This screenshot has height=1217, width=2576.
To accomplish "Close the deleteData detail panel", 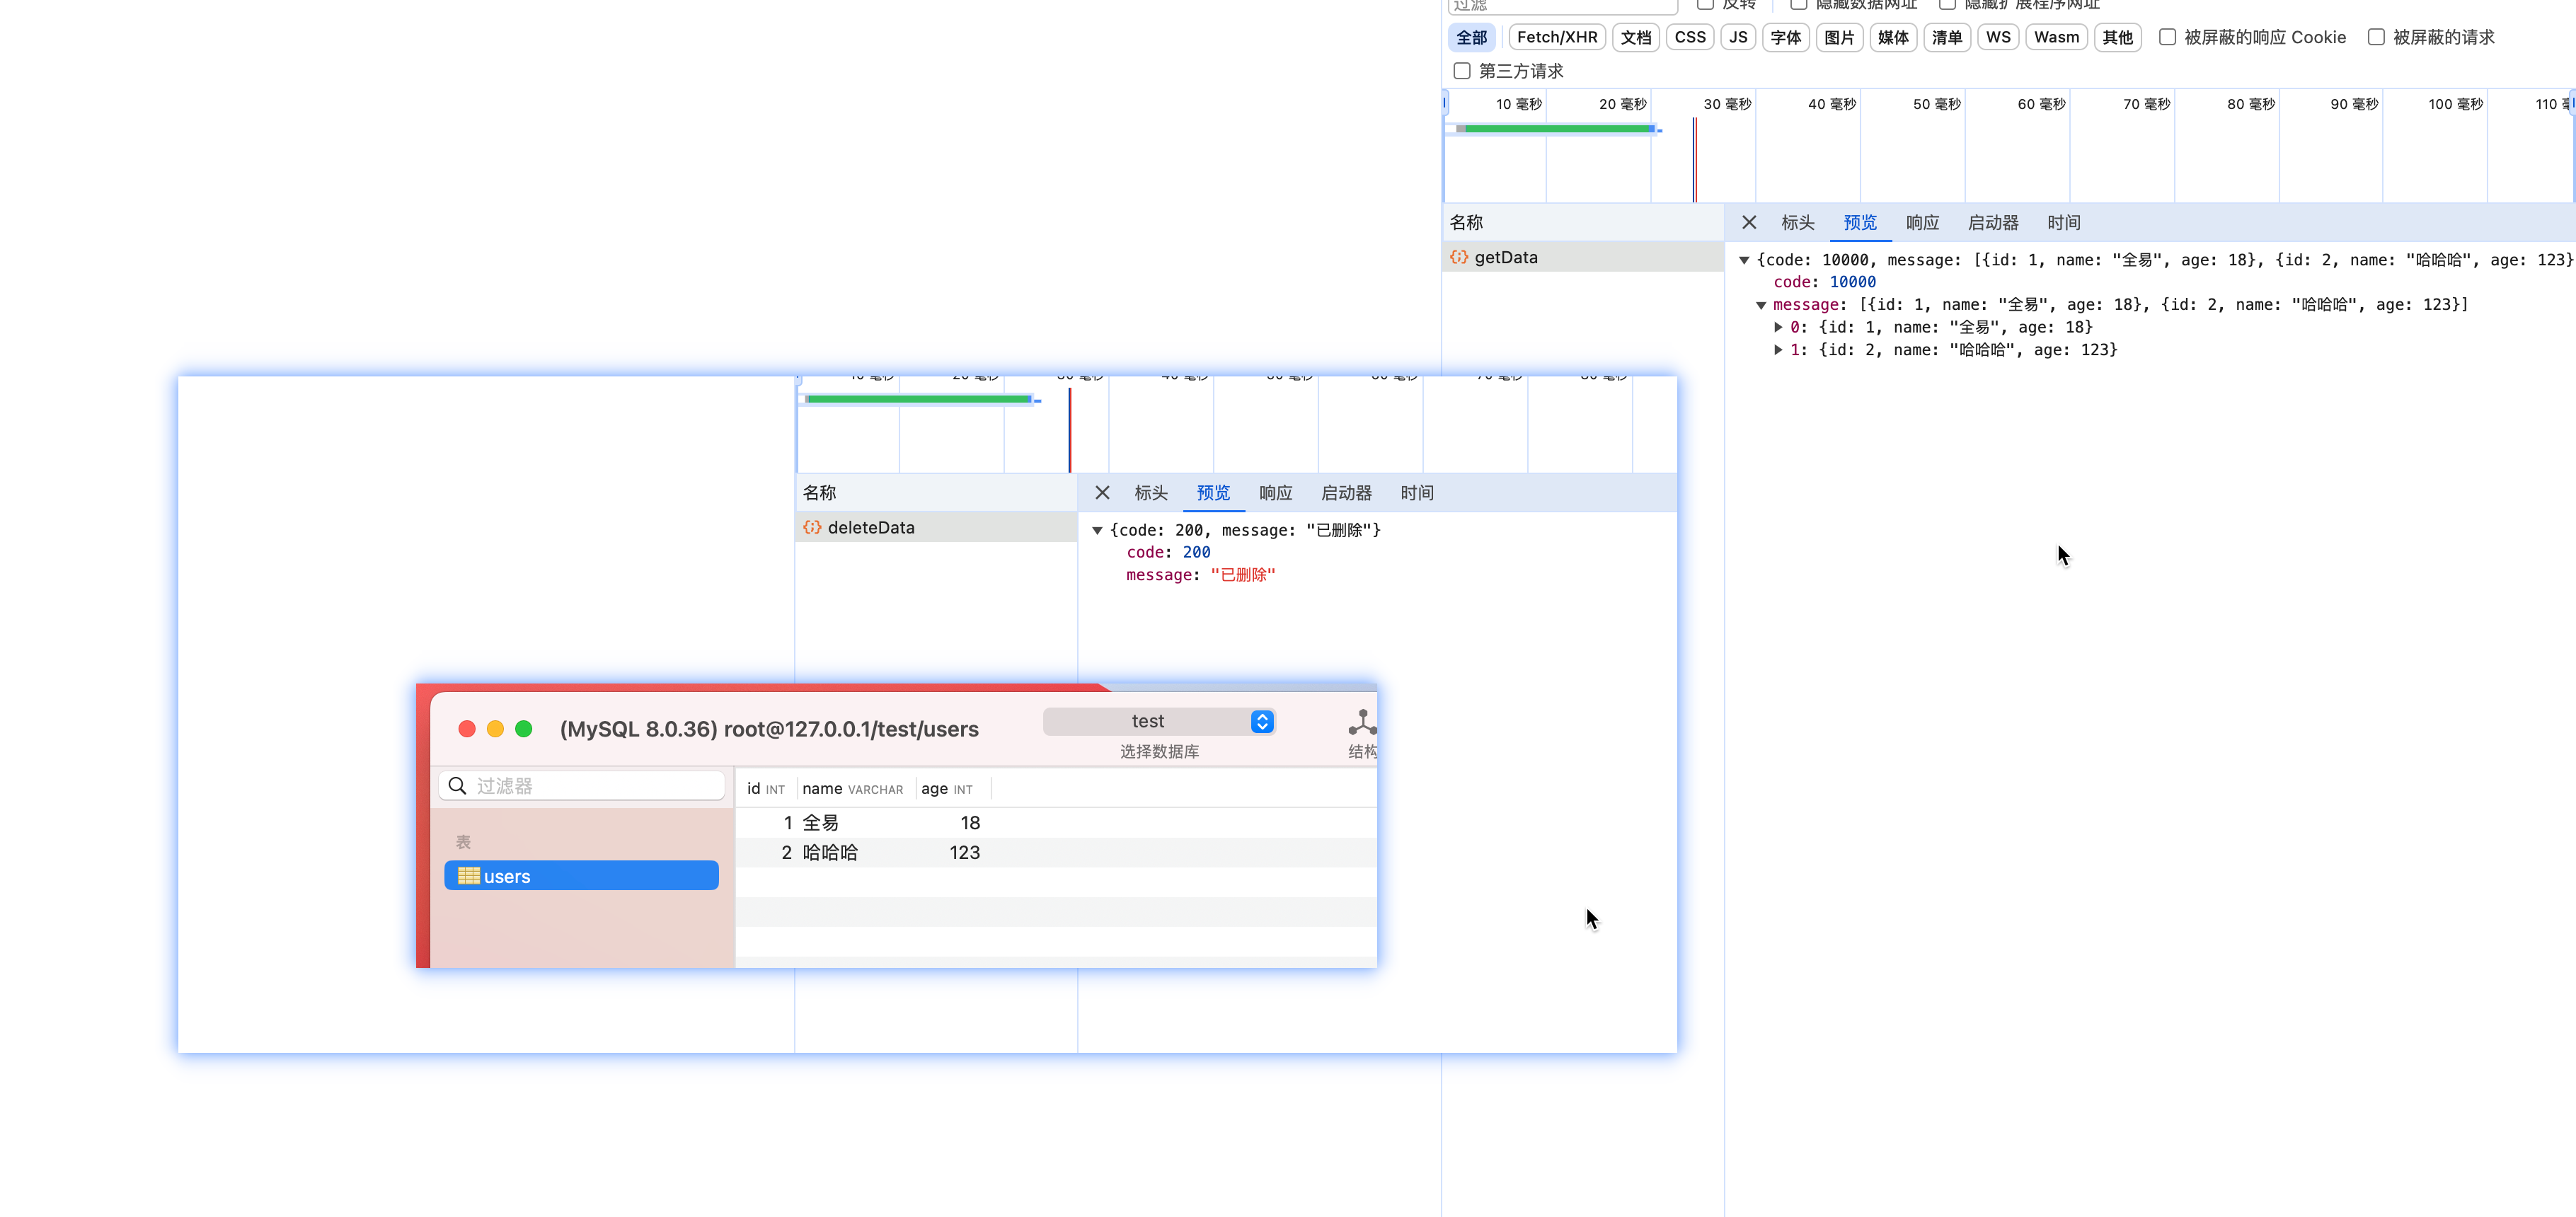I will (1102, 492).
